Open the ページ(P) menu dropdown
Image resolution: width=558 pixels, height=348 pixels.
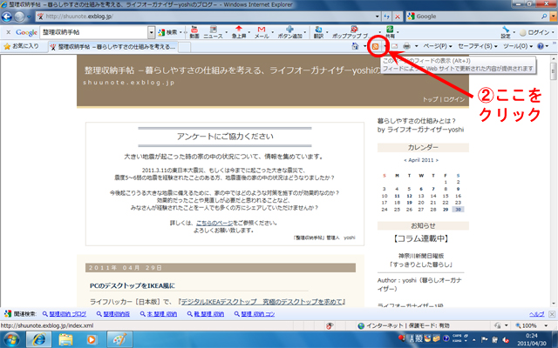tap(438, 46)
